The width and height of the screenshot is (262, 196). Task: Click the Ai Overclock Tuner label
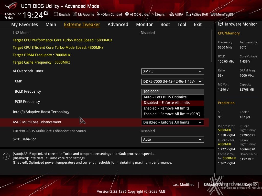pyautogui.click(x=28, y=71)
